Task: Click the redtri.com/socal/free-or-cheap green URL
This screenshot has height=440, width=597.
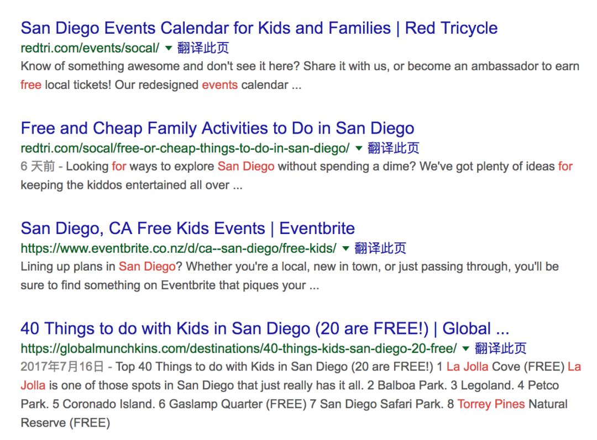Action: click(185, 148)
